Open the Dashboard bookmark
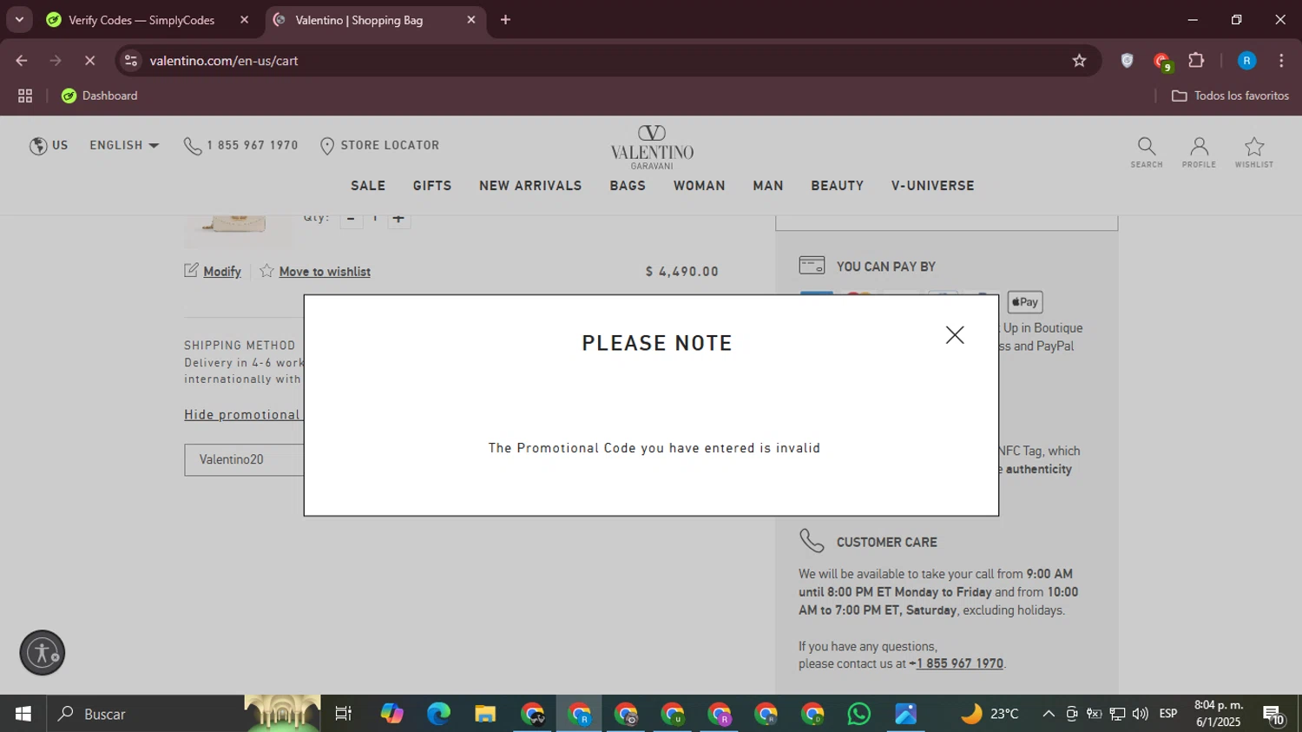The width and height of the screenshot is (1302, 732). coord(100,96)
